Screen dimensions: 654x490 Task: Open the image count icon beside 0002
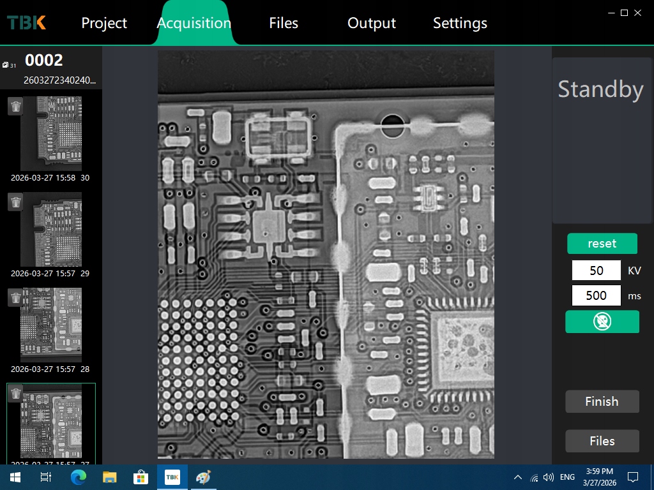tap(6, 65)
